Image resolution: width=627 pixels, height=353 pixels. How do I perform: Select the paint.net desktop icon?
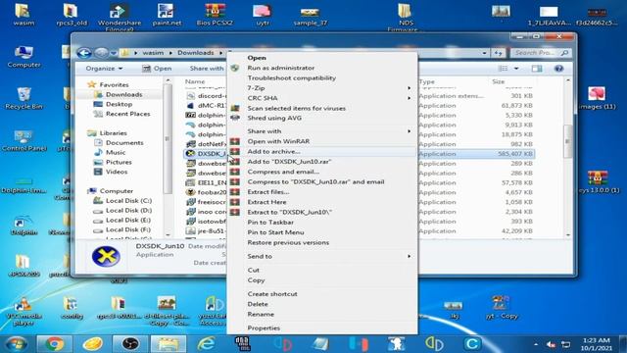(x=167, y=15)
